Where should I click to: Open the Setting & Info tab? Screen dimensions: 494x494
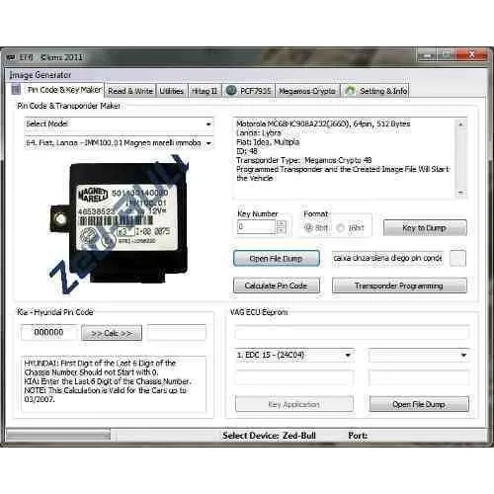click(375, 91)
